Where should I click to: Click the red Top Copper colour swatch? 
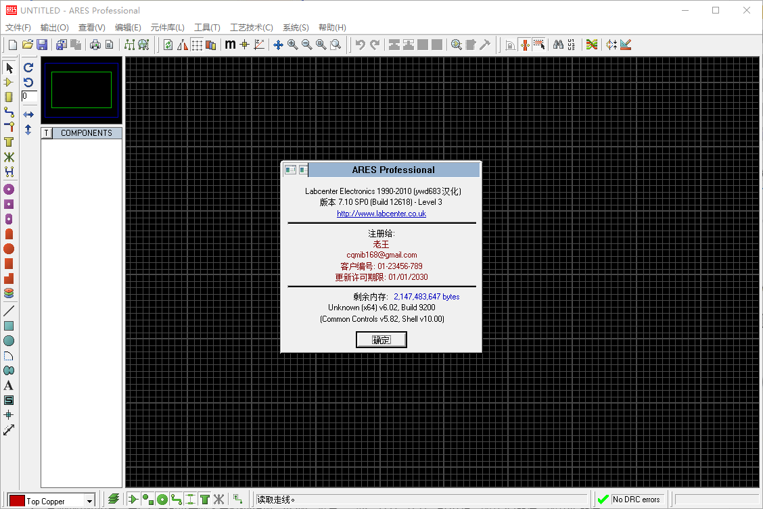click(x=17, y=501)
